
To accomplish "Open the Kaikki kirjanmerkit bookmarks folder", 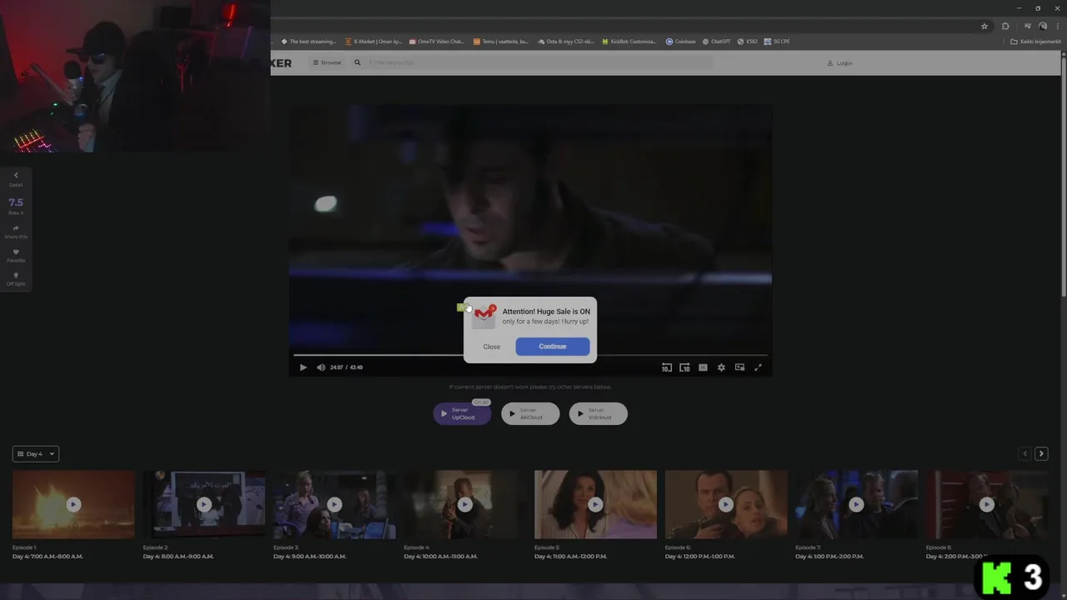I will (1034, 42).
